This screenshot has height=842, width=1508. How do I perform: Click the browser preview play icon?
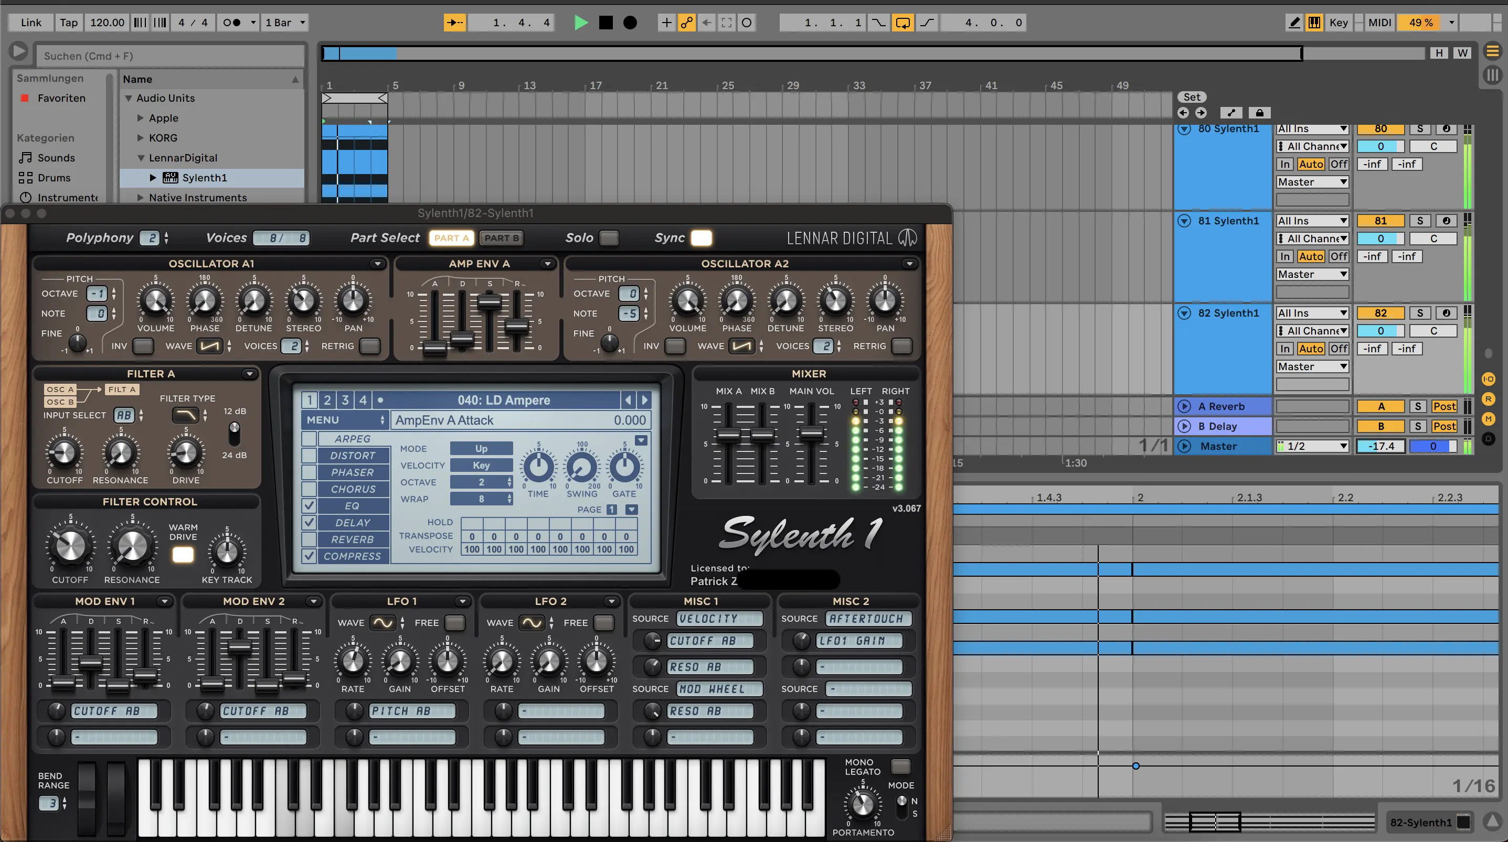pos(18,51)
